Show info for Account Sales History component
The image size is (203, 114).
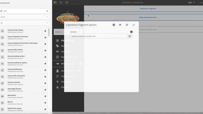pyautogui.click(x=45, y=51)
